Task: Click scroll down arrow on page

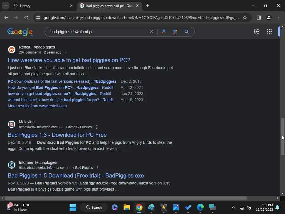Action: (282, 193)
